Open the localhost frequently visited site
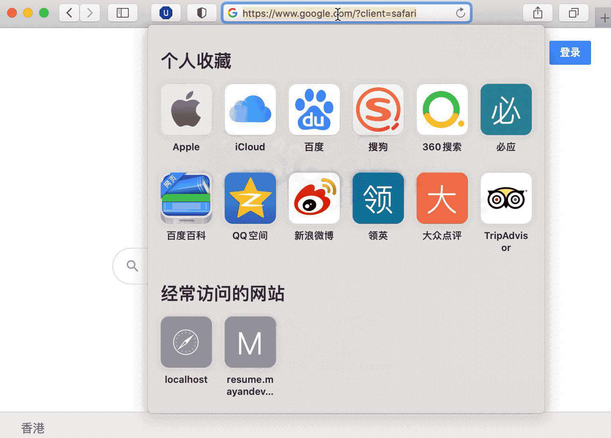 [186, 342]
